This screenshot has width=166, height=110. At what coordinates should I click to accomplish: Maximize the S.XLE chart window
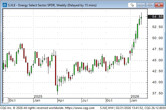click(150, 5)
